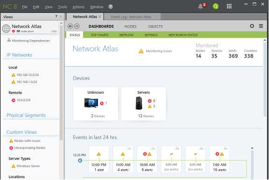Viewport: 269px width, 180px height.
Task: Open the apps grid icon
Action: [229, 7]
